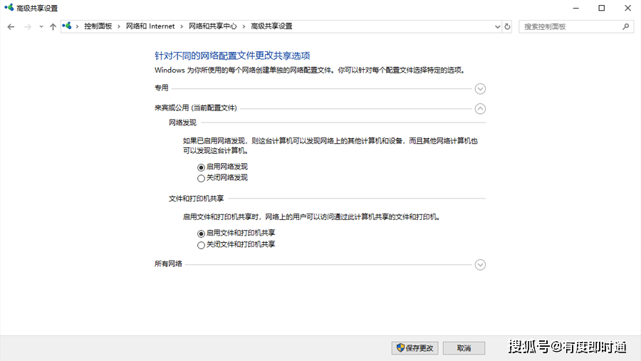Click the window title bar app icon
641x361 pixels.
point(9,7)
